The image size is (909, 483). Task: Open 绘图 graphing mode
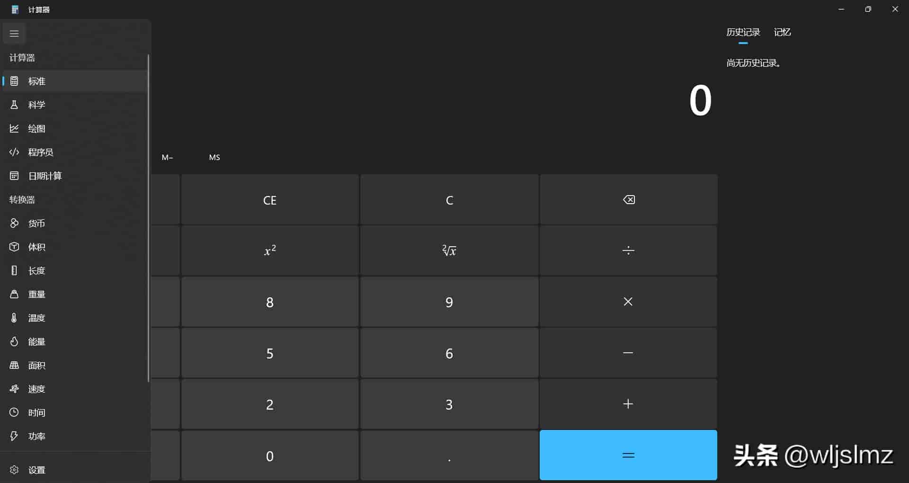tap(75, 128)
